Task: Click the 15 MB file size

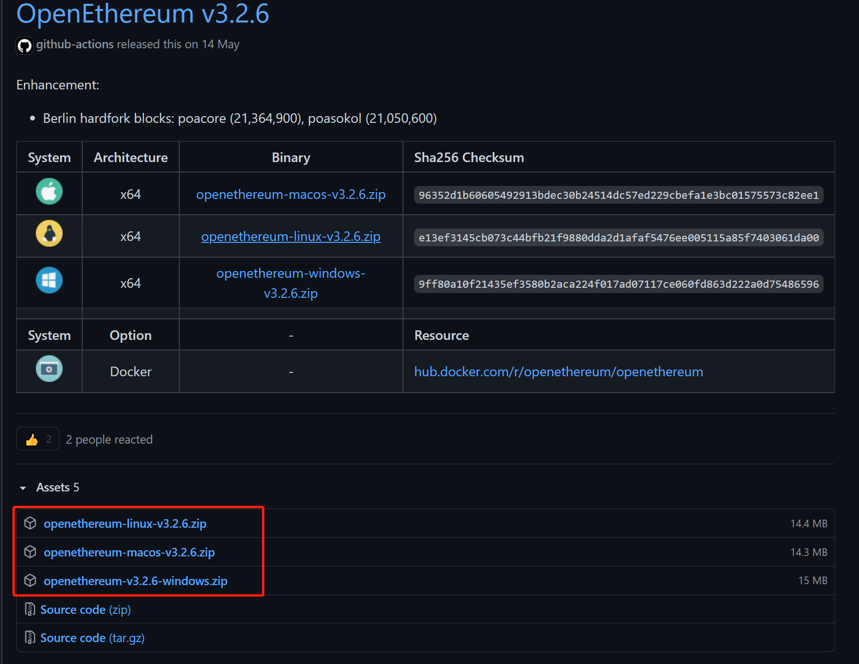Action: coord(813,580)
